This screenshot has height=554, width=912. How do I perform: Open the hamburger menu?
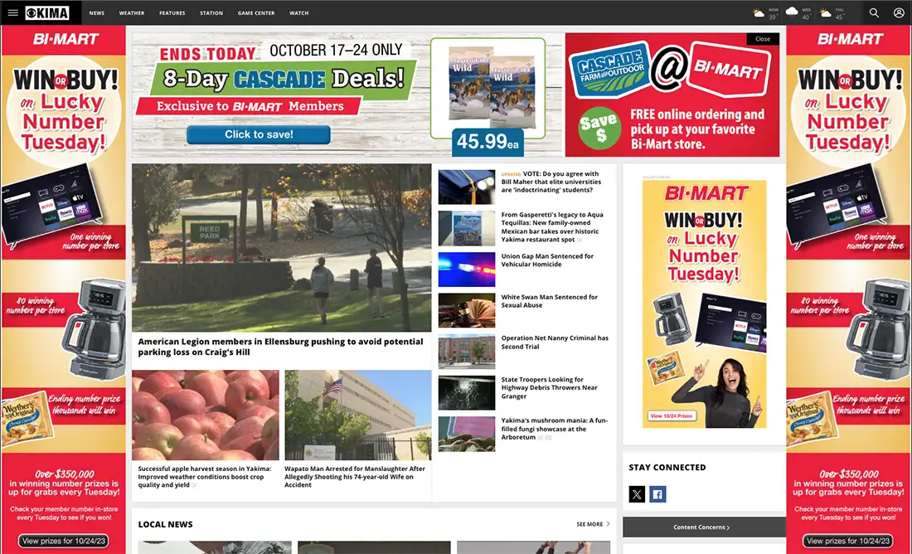click(12, 12)
